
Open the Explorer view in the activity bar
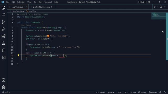click(x=3, y=8)
